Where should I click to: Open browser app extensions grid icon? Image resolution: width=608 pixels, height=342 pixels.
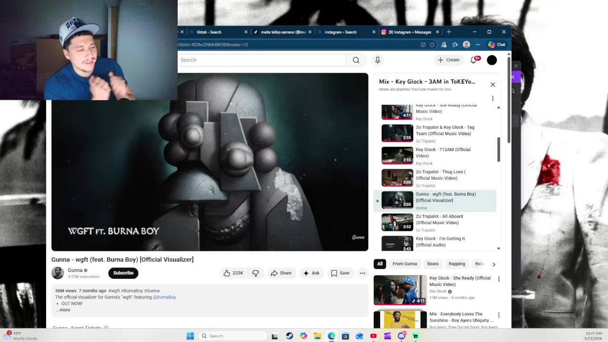pyautogui.click(x=423, y=45)
